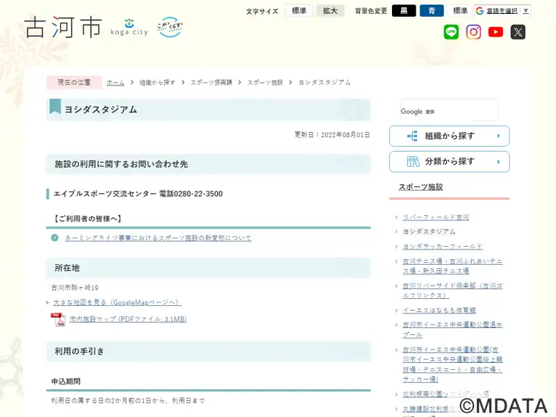Open the YouTube icon link
Screen dimensions: 556x417
pyautogui.click(x=496, y=32)
